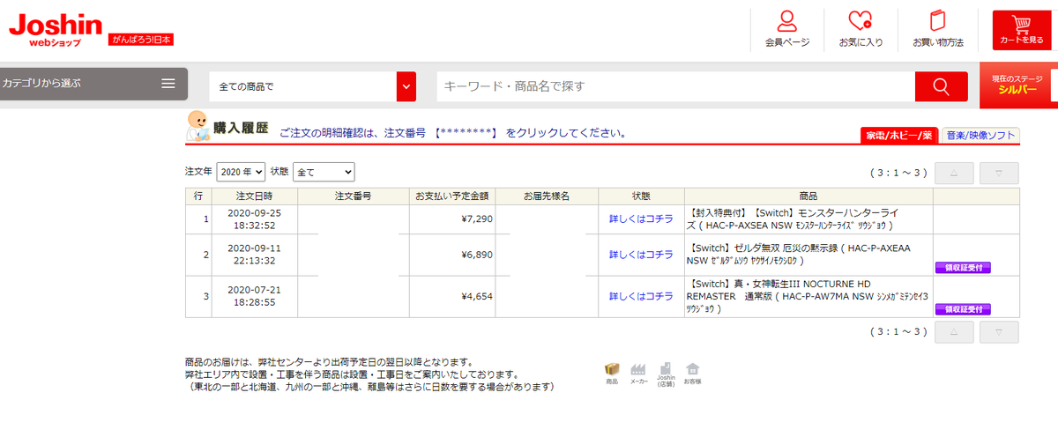Expand the 全ての商品で category dropdown
This screenshot has height=437, width=1058.
312,86
